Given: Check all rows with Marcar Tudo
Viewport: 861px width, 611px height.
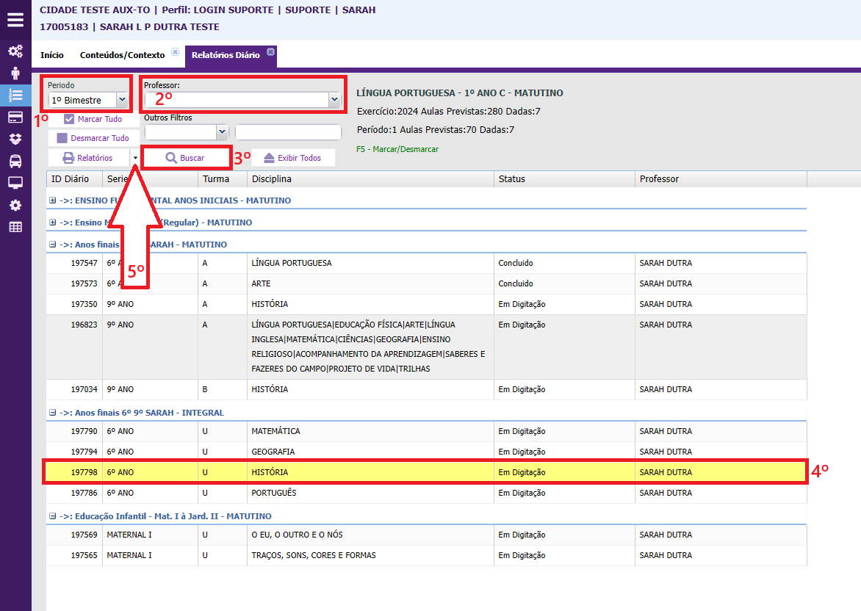Looking at the screenshot, I should [93, 119].
